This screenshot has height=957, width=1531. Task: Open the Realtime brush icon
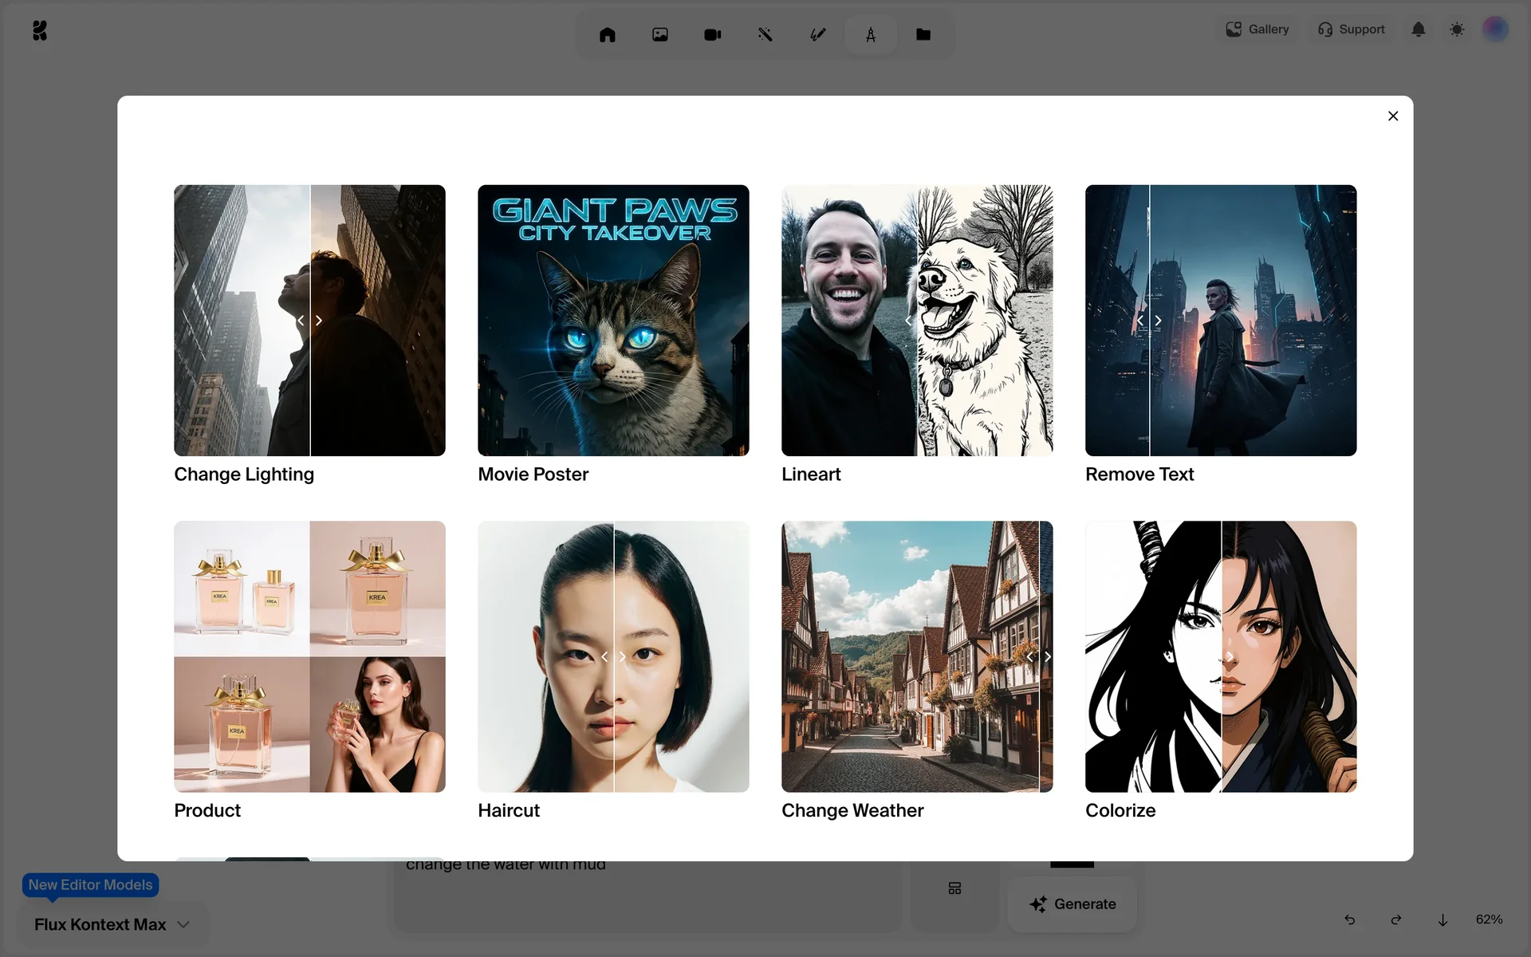point(817,34)
